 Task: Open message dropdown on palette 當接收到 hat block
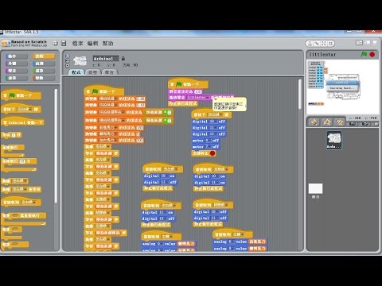click(x=29, y=203)
